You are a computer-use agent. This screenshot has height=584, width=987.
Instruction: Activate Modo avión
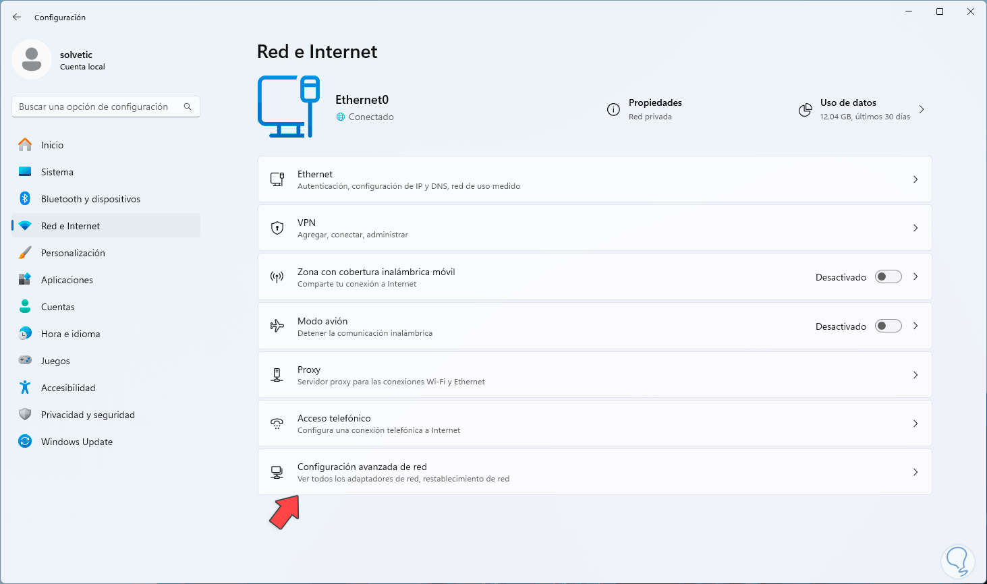[x=888, y=325]
